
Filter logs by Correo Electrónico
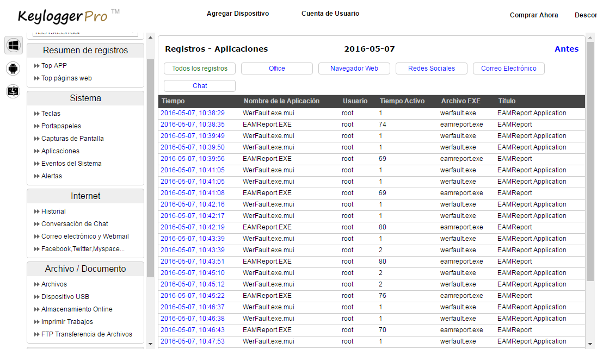(509, 68)
